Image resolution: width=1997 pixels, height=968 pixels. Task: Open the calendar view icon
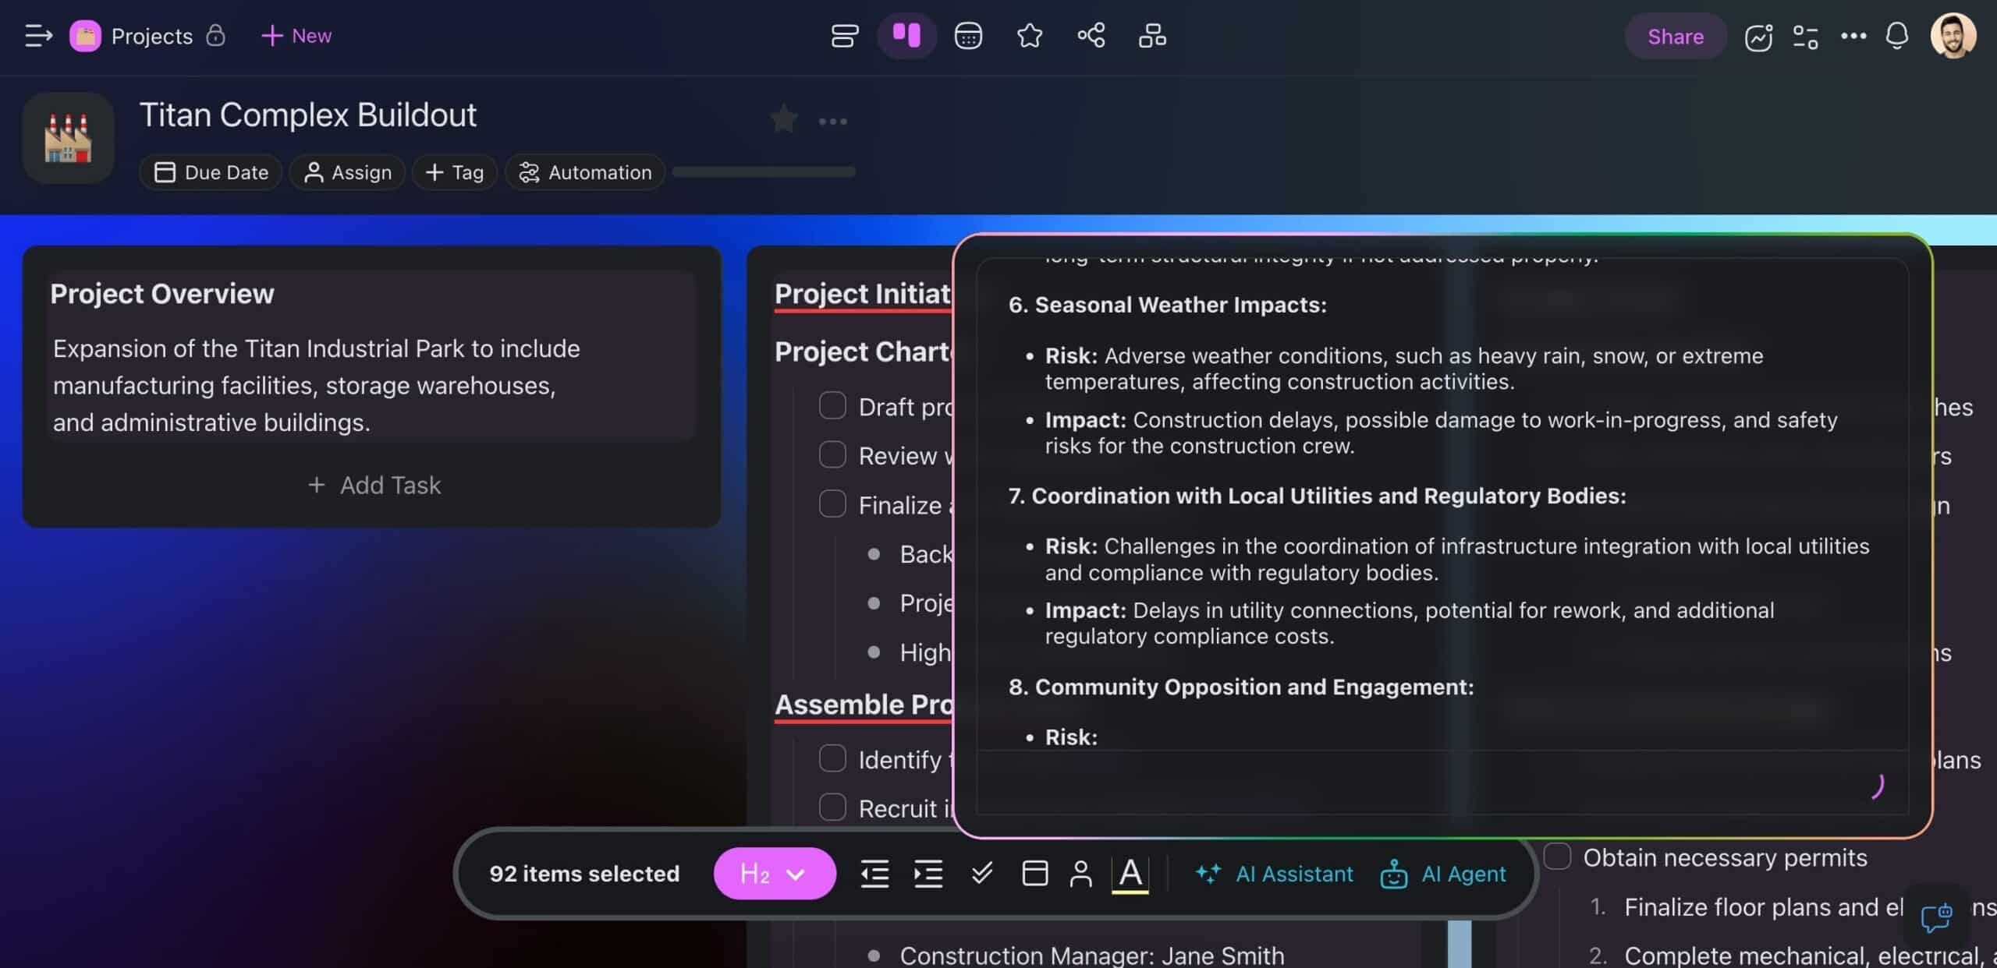(x=968, y=36)
